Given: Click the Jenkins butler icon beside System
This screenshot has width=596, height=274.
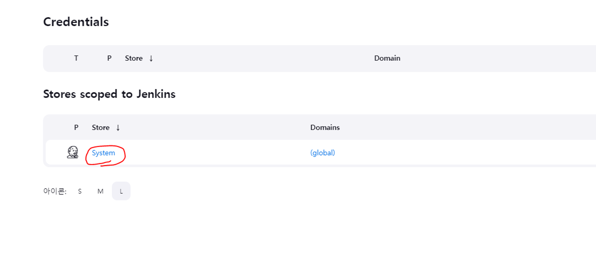Looking at the screenshot, I should [72, 152].
